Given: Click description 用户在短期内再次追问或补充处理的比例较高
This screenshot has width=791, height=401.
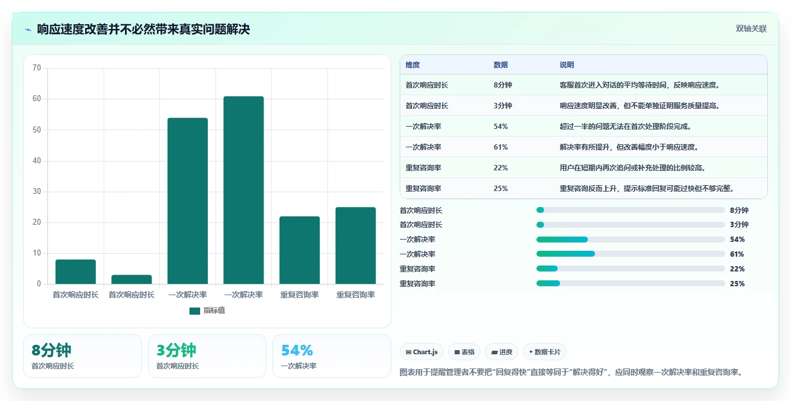Looking at the screenshot, I should [x=632, y=168].
